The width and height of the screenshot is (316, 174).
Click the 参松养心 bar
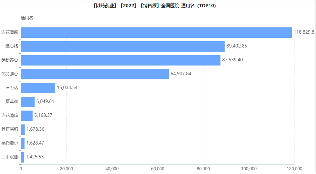[121, 60]
